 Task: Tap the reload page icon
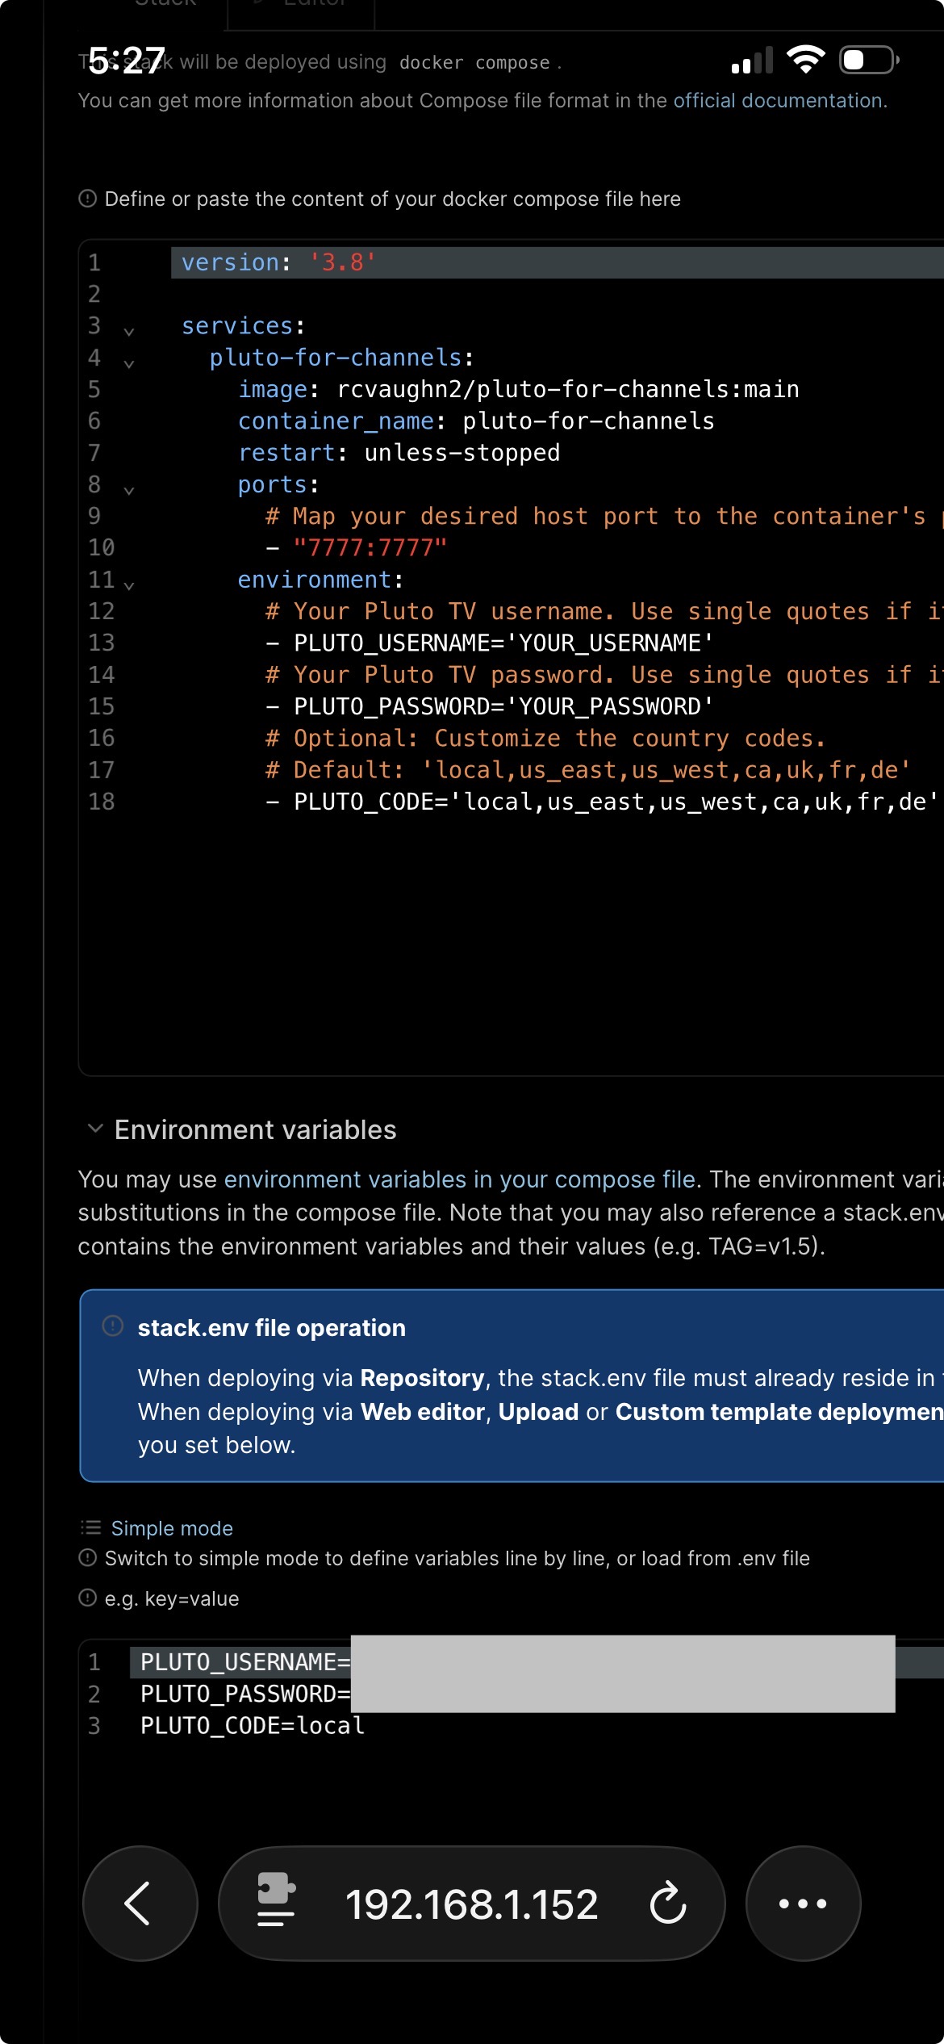668,1903
